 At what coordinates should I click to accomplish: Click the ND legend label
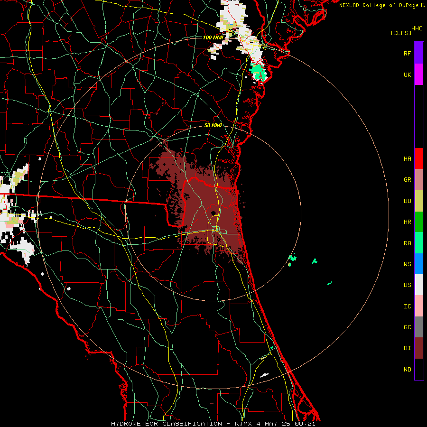pyautogui.click(x=407, y=369)
